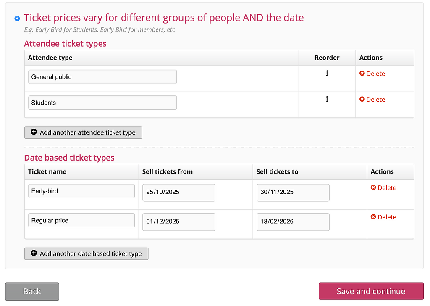Open the Early-bird sell to date 30/11/2025
430x306 pixels.
coord(293,192)
